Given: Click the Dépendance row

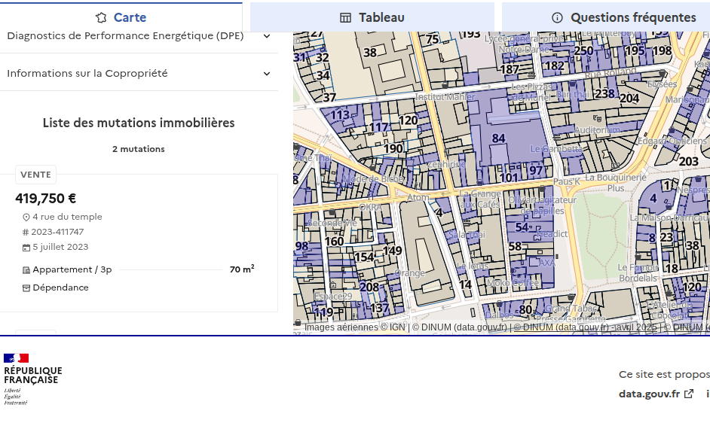Looking at the screenshot, I should pyautogui.click(x=56, y=287).
